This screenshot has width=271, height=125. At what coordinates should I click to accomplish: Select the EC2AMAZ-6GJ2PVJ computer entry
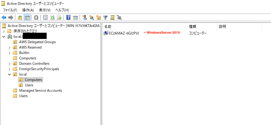[124, 33]
